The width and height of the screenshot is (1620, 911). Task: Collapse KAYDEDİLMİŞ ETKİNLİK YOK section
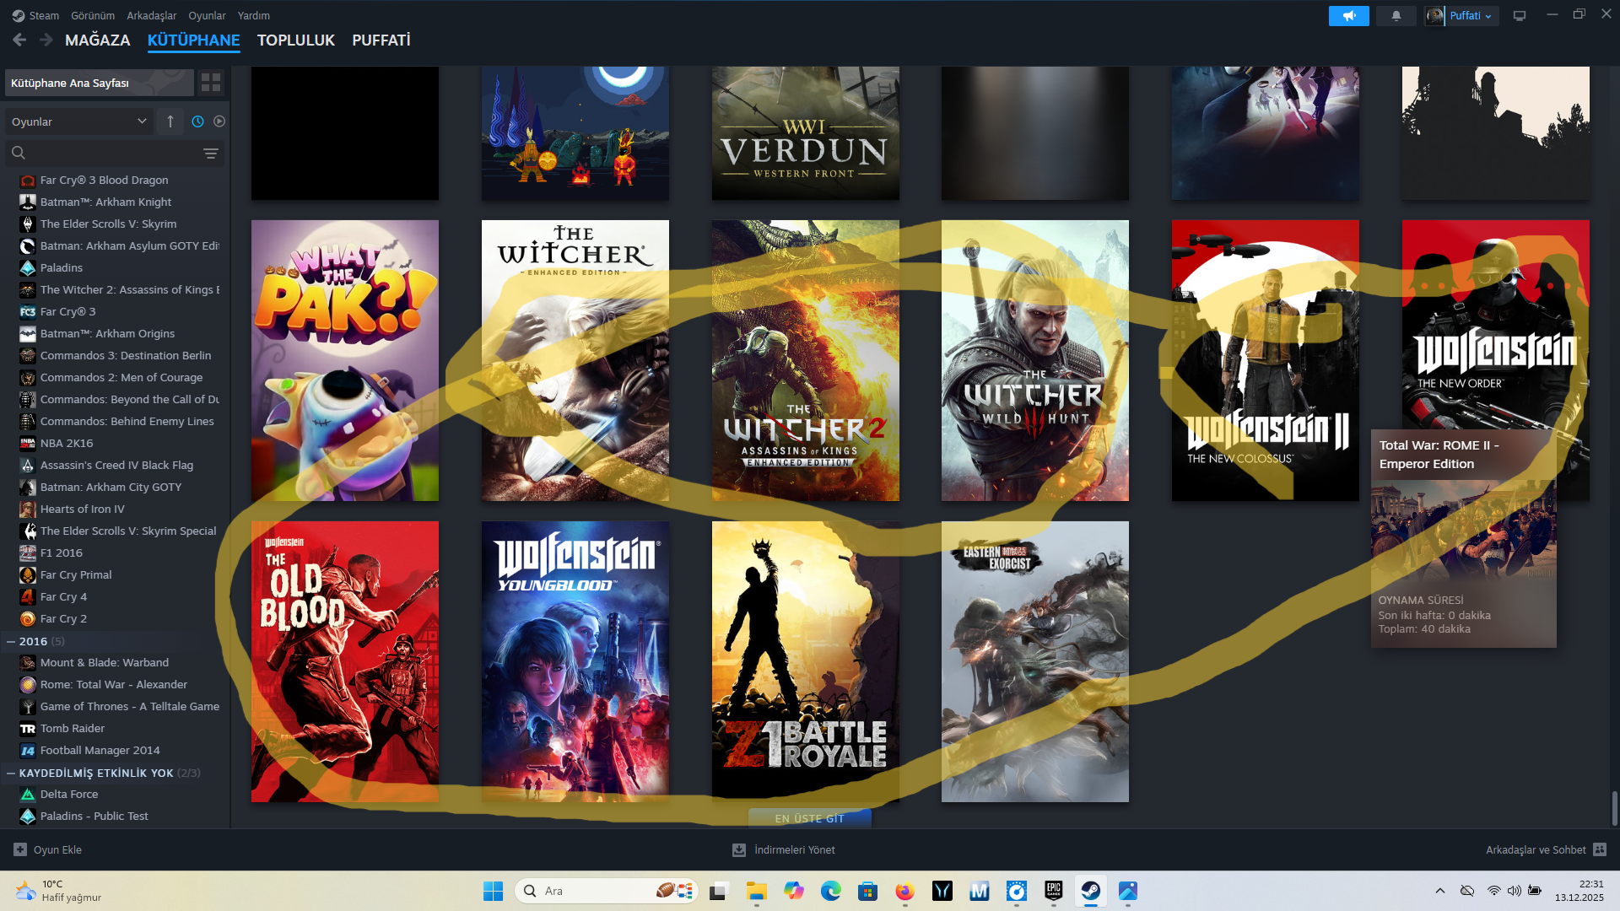click(11, 774)
